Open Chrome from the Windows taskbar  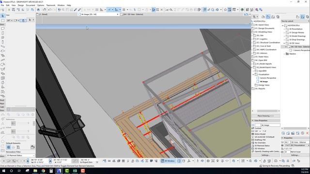(x=43, y=171)
